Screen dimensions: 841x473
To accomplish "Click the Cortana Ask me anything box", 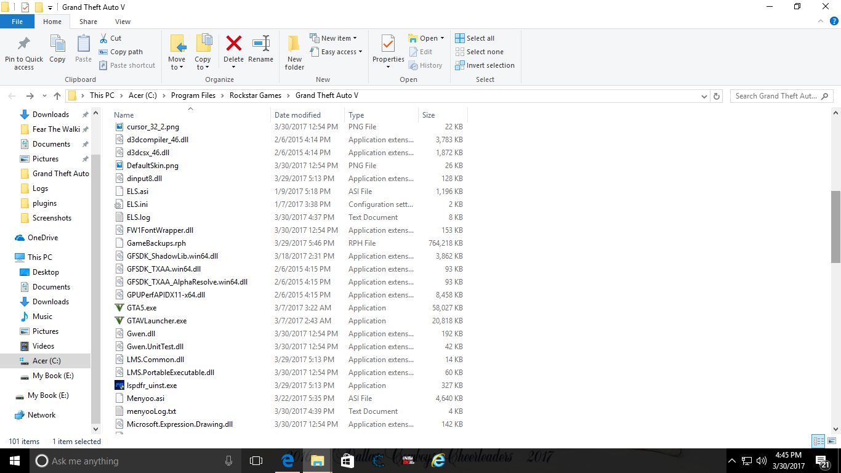I will (134, 461).
